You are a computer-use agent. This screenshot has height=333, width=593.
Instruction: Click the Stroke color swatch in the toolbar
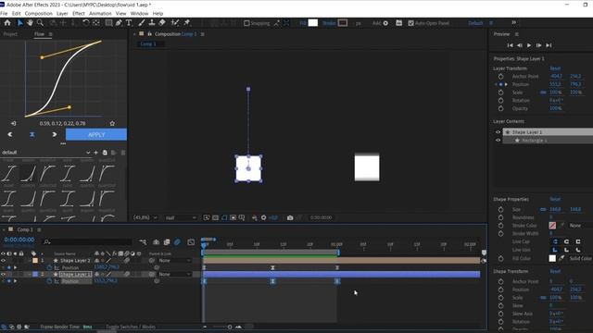pyautogui.click(x=343, y=23)
